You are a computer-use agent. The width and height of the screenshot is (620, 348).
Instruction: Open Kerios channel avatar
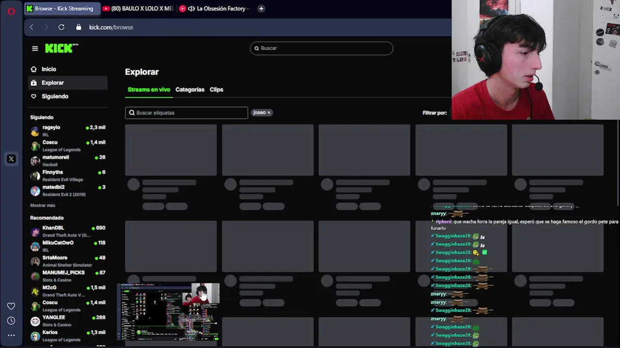[35, 336]
